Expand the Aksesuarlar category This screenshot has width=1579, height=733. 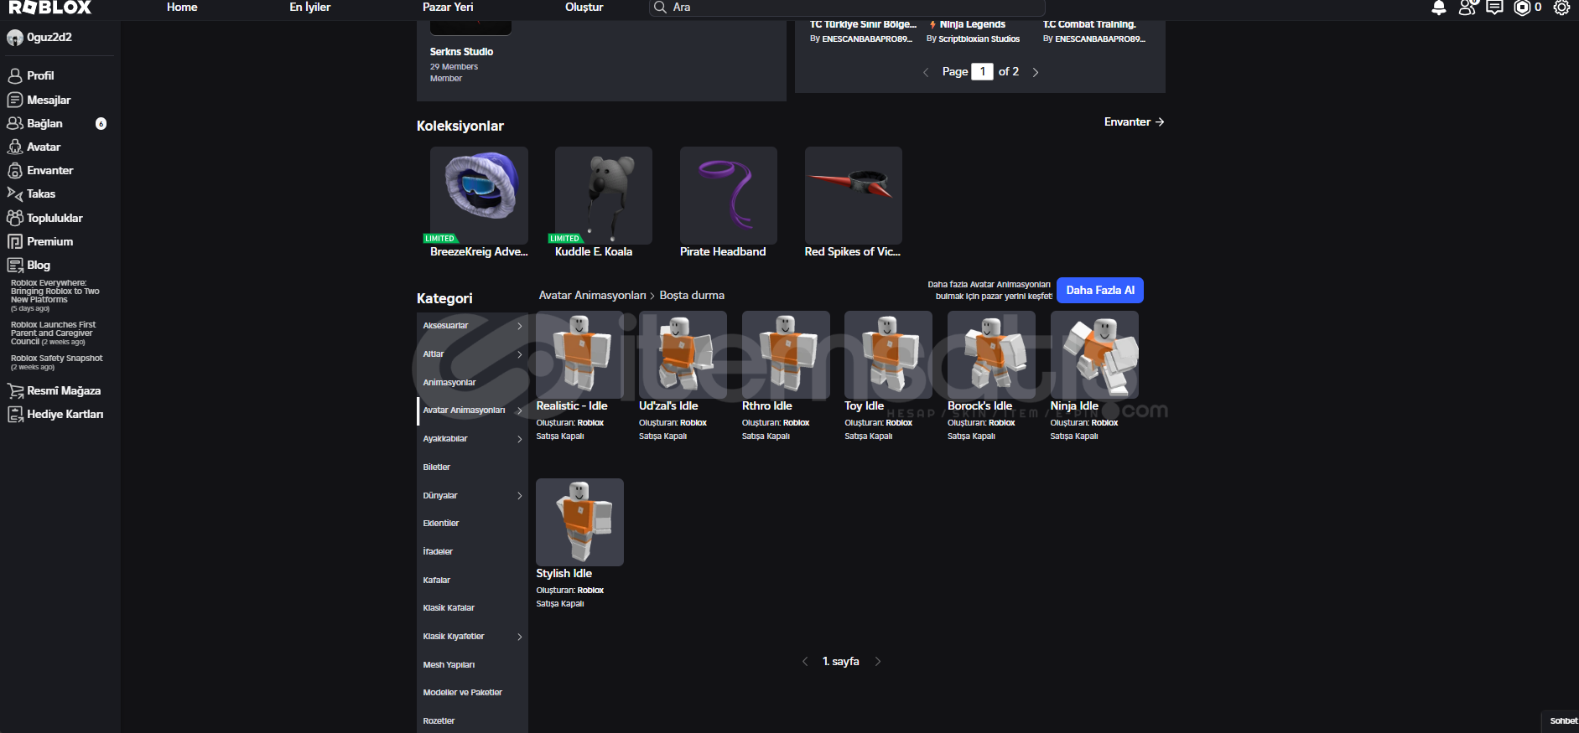point(472,326)
